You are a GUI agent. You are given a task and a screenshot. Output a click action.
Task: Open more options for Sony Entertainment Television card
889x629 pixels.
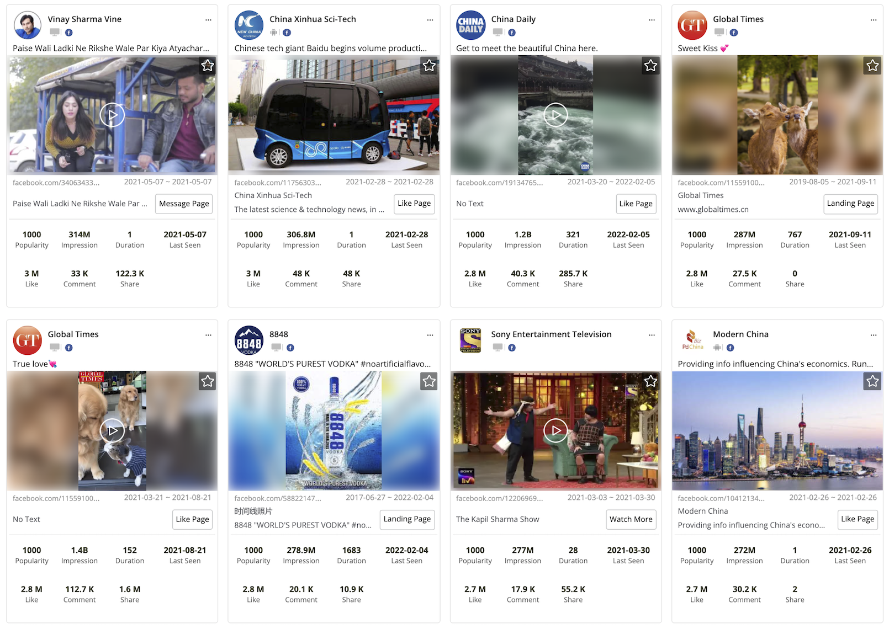point(652,335)
